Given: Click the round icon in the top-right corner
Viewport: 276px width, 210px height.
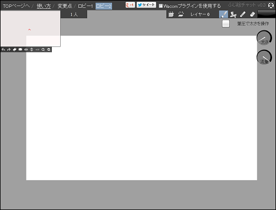Looking at the screenshot, I should click(x=271, y=6).
